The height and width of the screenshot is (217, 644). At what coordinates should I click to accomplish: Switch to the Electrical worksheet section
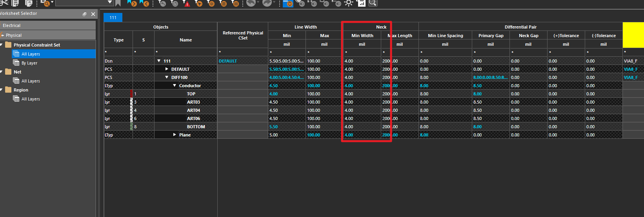click(48, 25)
